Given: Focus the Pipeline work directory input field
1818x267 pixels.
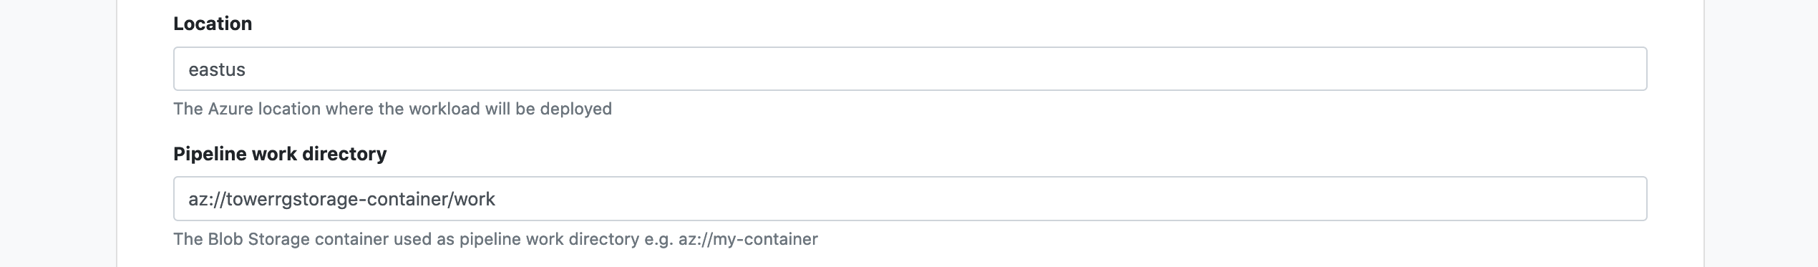Looking at the screenshot, I should (x=910, y=198).
